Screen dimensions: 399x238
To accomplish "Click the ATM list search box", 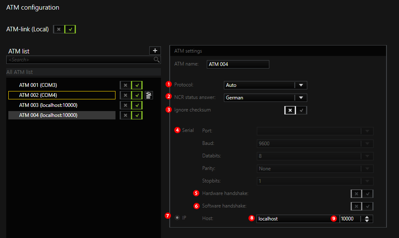I will pos(79,60).
